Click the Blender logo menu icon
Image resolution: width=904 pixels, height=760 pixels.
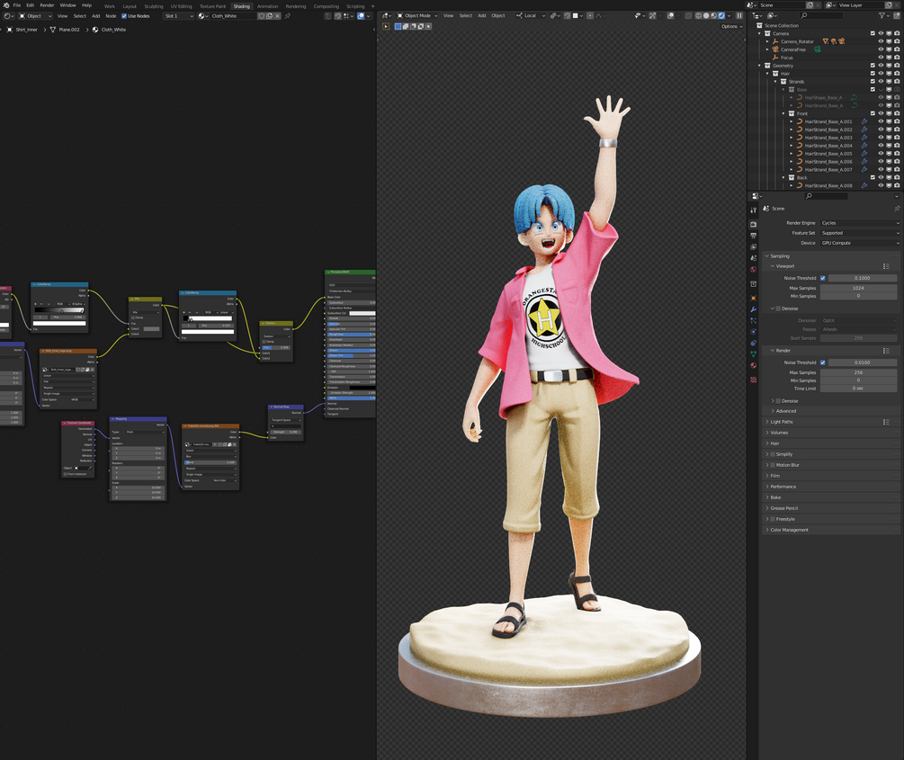6,5
